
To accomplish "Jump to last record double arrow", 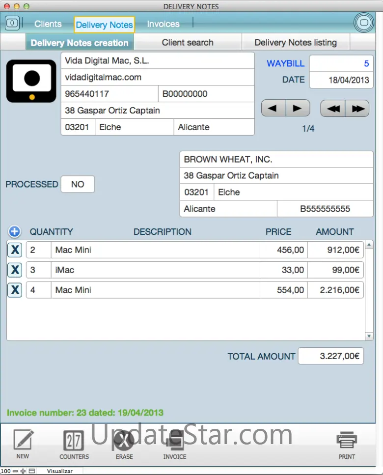I will point(357,108).
